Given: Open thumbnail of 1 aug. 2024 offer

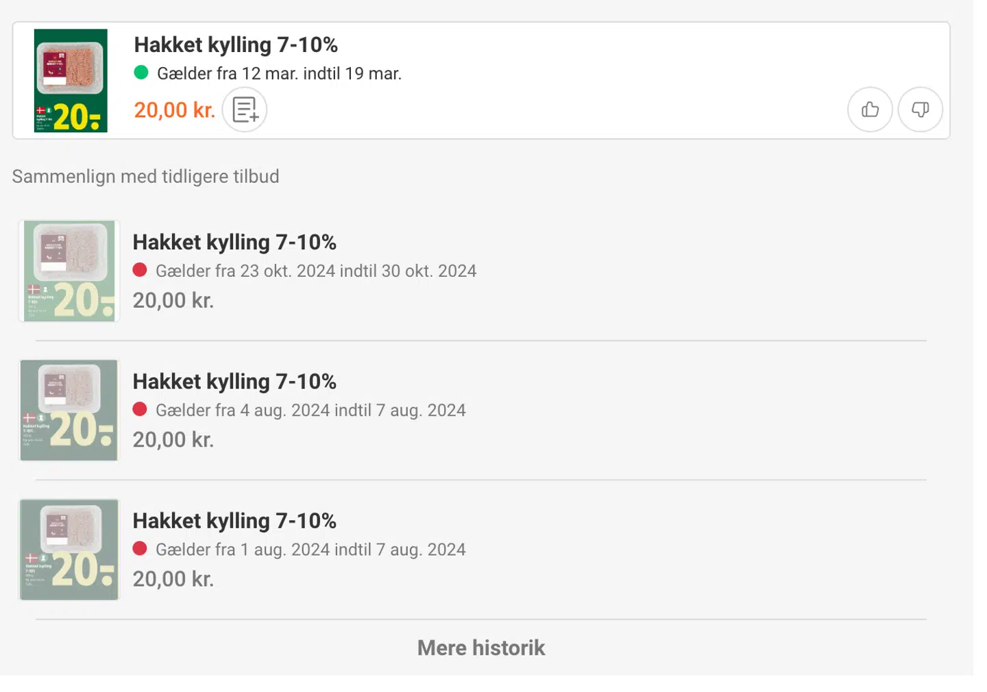Looking at the screenshot, I should (x=69, y=549).
